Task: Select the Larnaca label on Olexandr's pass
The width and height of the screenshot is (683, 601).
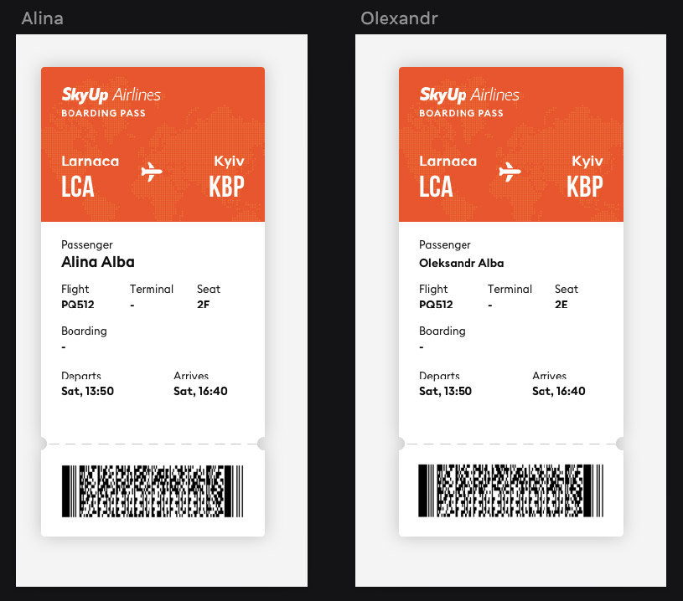Action: pos(448,161)
